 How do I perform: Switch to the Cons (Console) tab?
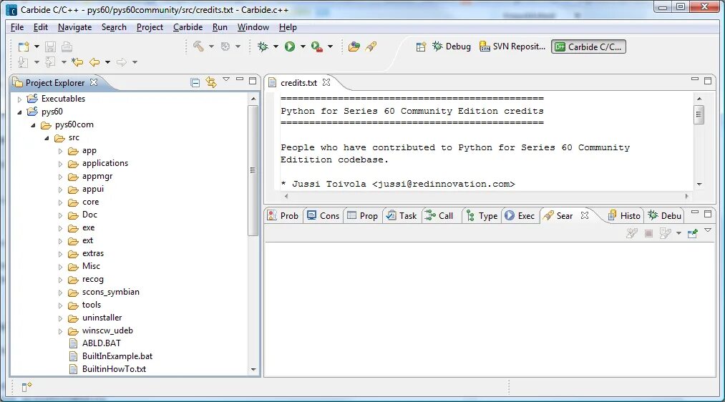(x=323, y=216)
